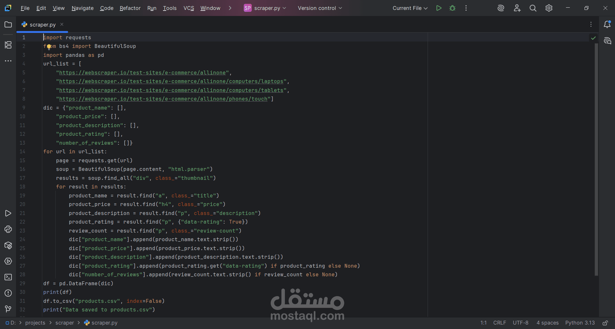Open the 4 spaces indentation selector
The width and height of the screenshot is (615, 329).
tap(547, 323)
